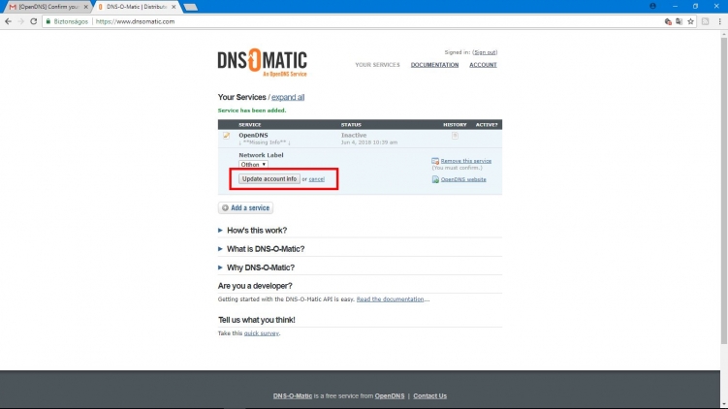Image resolution: width=728 pixels, height=409 pixels.
Task: Click the plus icon in Add a service
Action: 225,208
